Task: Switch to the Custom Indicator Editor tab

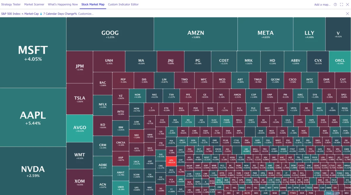Action: 123,4
